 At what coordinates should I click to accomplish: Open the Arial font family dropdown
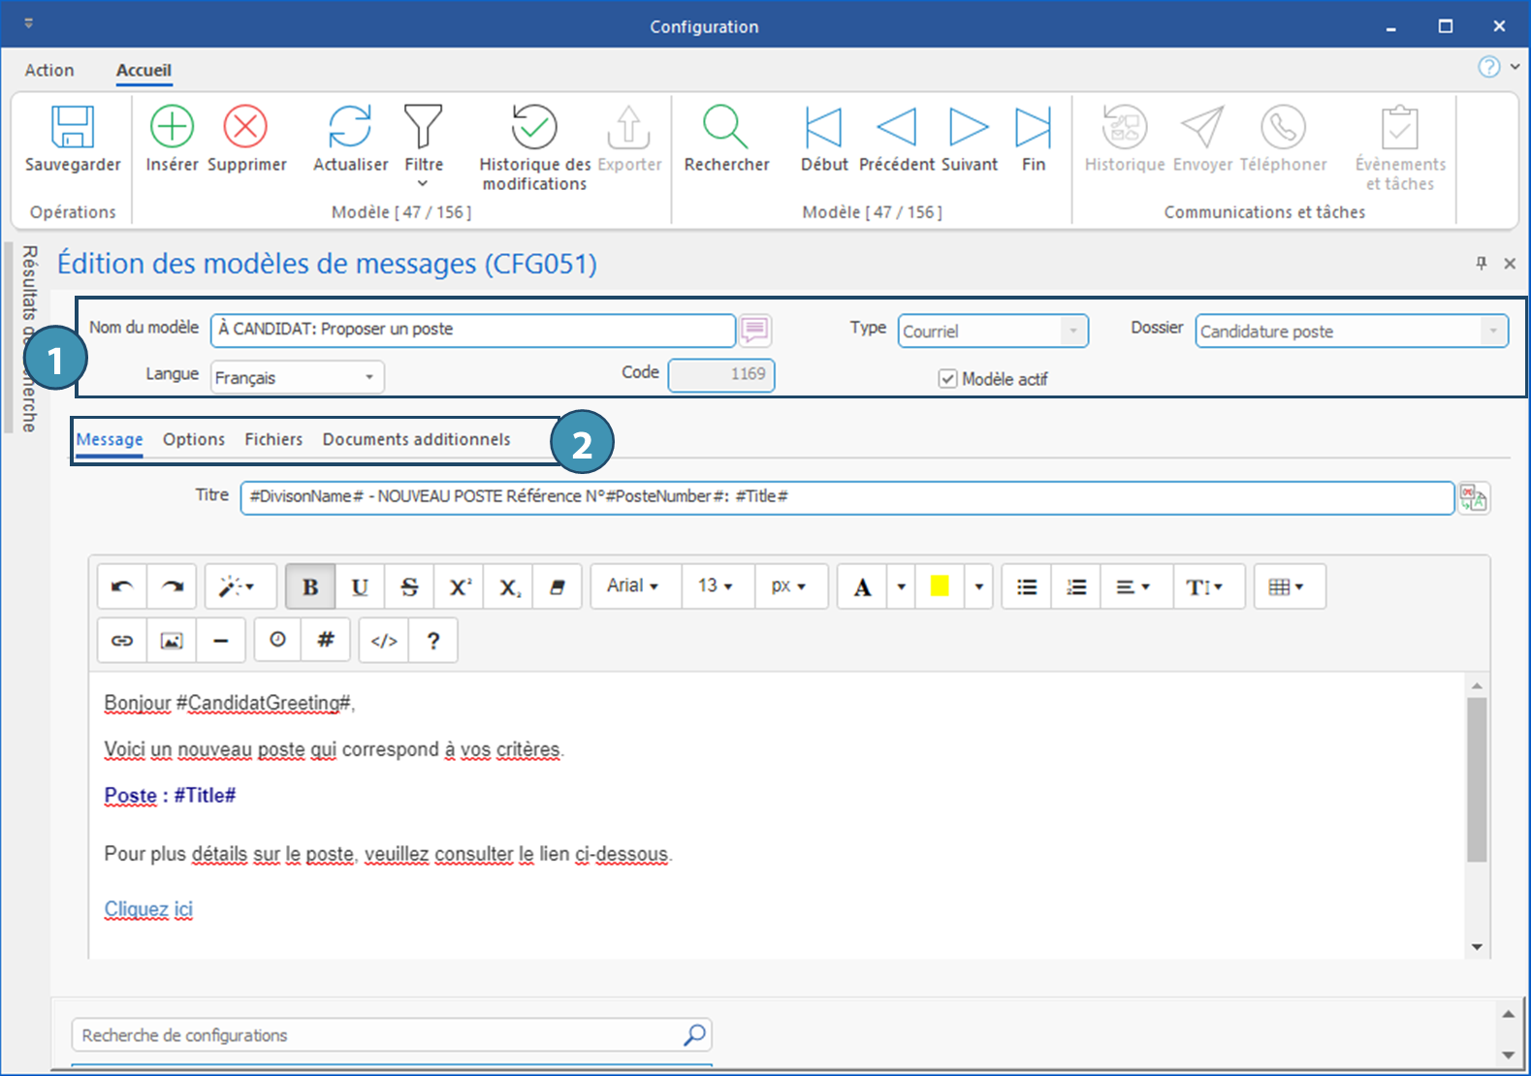click(633, 586)
